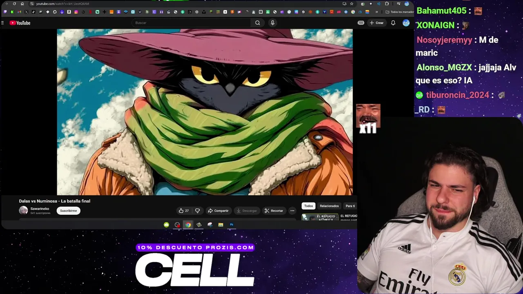Screen dimensions: 523x294
Task: Reload the page in Chrome
Action: pyautogui.click(x=14, y=4)
